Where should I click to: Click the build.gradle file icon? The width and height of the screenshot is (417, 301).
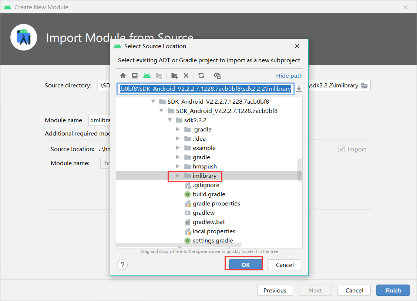point(188,194)
